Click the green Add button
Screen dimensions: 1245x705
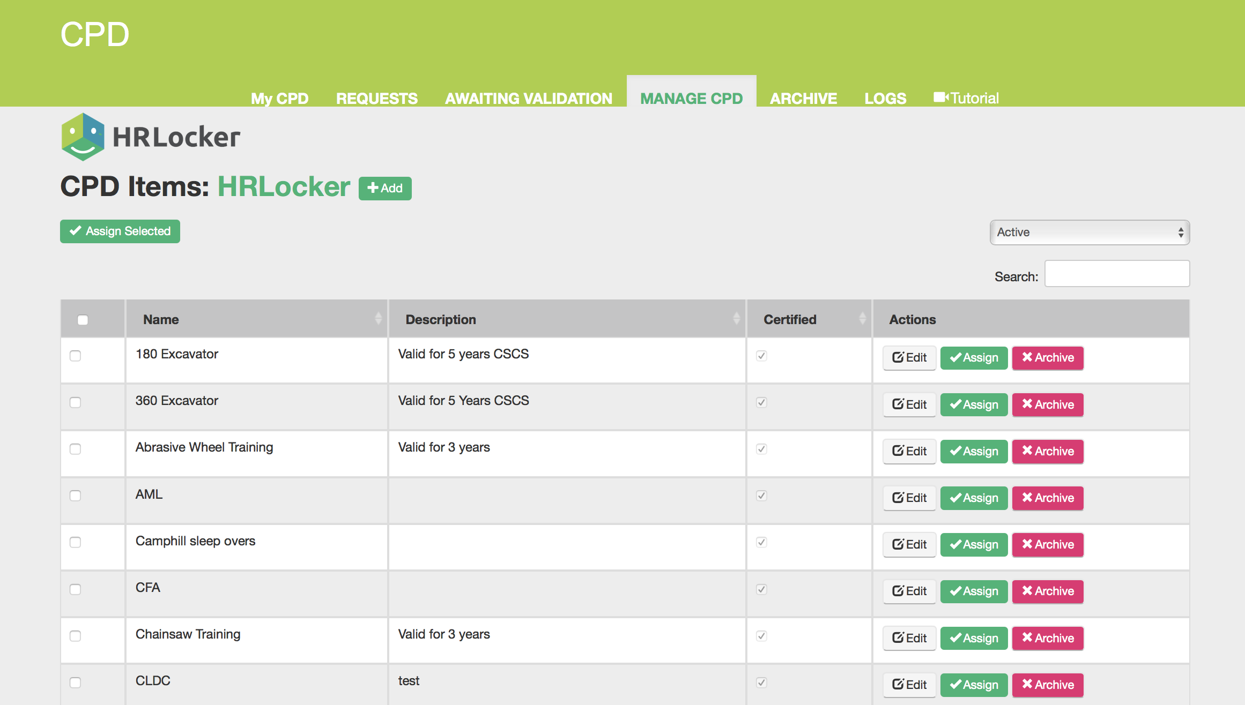pyautogui.click(x=385, y=189)
